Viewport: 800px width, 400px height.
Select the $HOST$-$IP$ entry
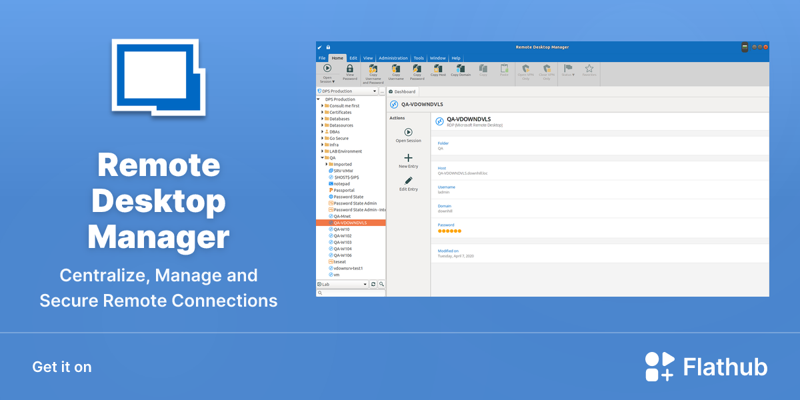pos(343,177)
